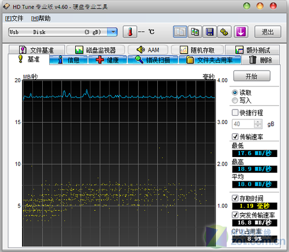289x252 pixels.
Task: Expand the Usb Disk drive dropdown
Action: (x=113, y=32)
